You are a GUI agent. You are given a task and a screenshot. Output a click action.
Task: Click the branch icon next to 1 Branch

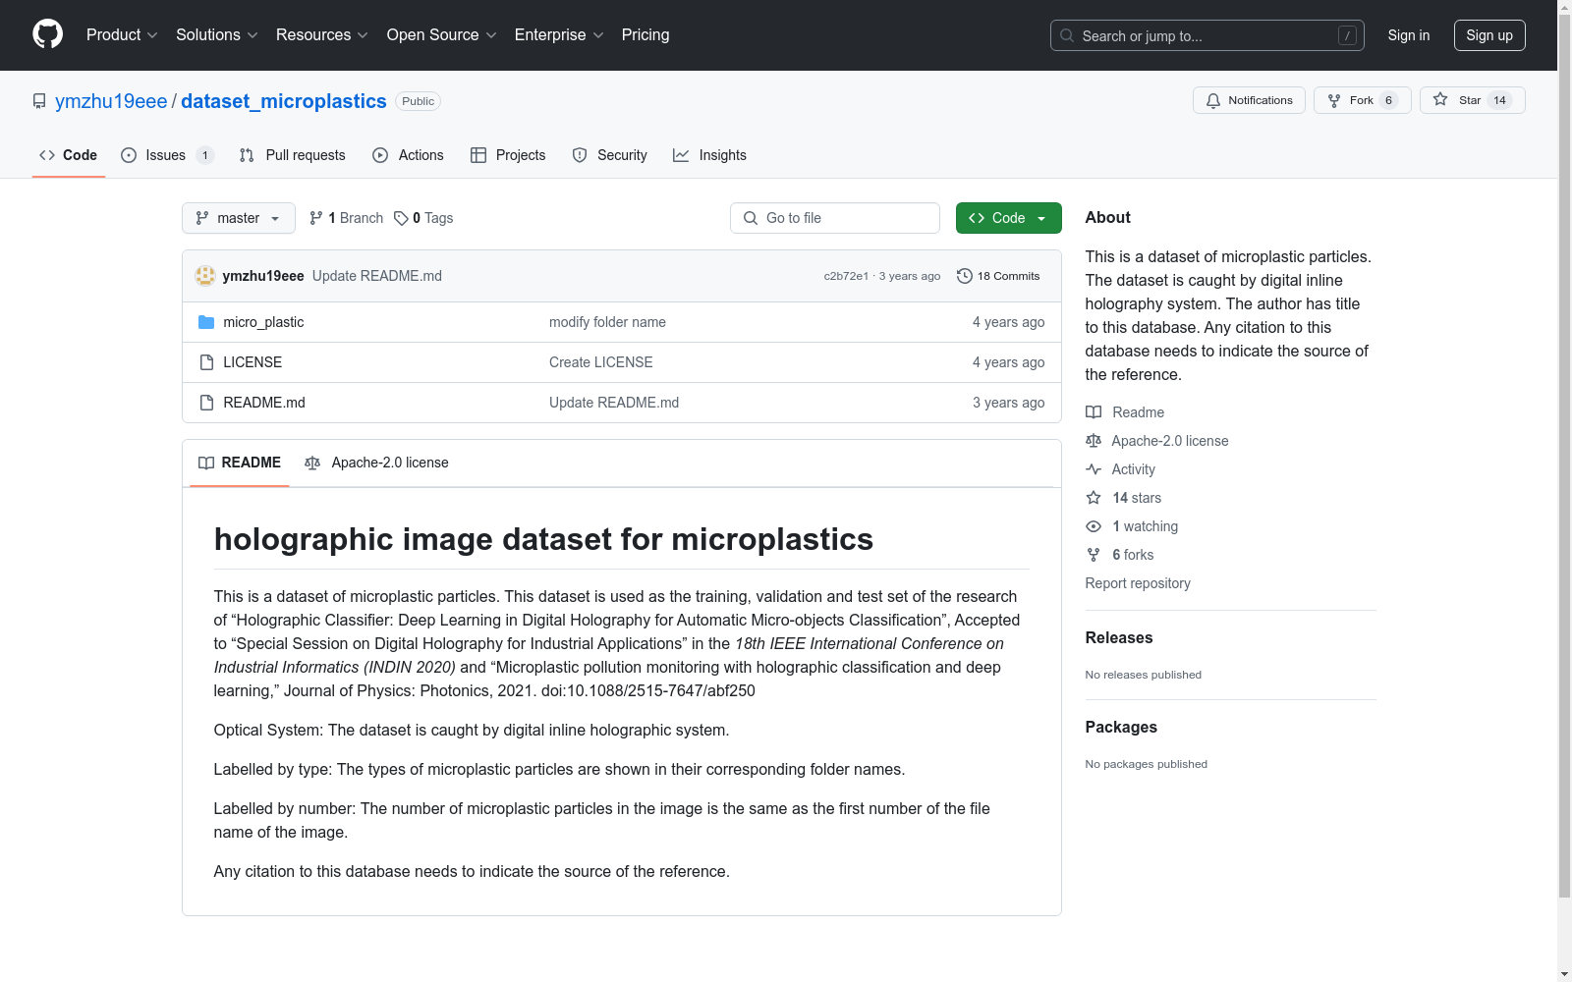tap(316, 218)
